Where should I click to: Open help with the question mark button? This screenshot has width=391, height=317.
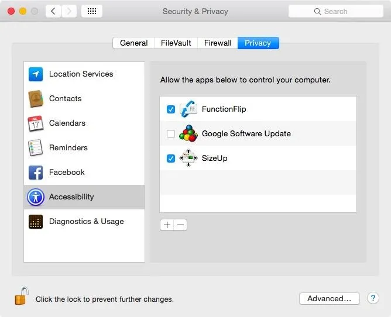373,298
